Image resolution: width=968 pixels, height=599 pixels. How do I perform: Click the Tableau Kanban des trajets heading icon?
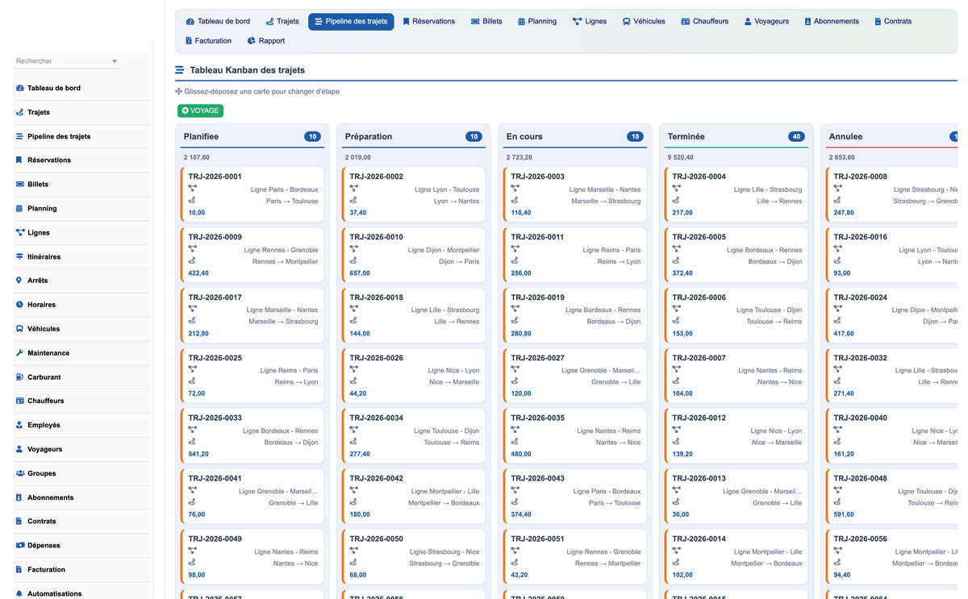[180, 70]
